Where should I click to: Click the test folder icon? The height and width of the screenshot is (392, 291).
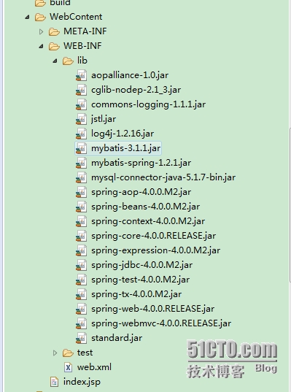tap(68, 353)
